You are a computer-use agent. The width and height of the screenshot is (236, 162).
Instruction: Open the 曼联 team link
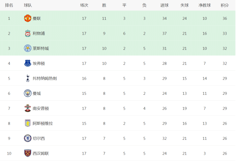(37, 18)
